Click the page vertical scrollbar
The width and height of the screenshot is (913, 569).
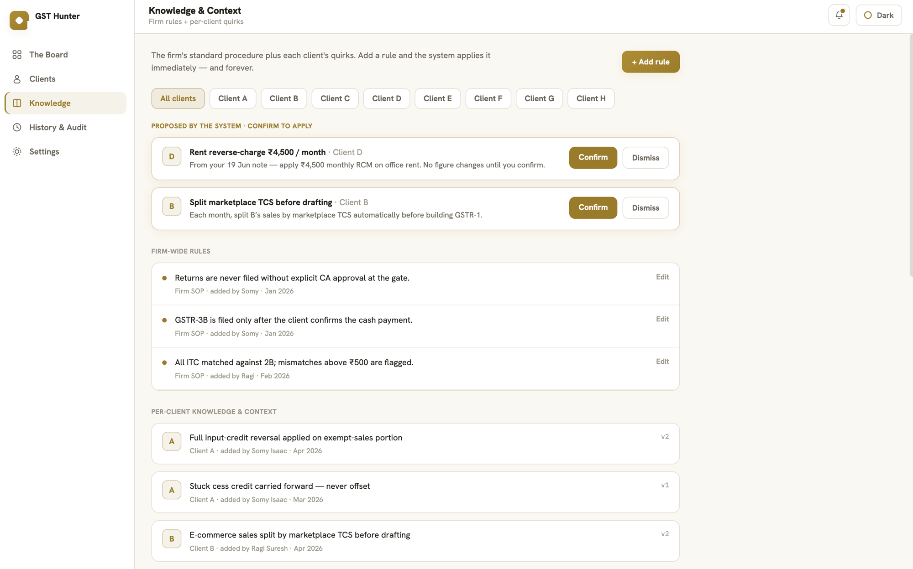click(x=911, y=155)
